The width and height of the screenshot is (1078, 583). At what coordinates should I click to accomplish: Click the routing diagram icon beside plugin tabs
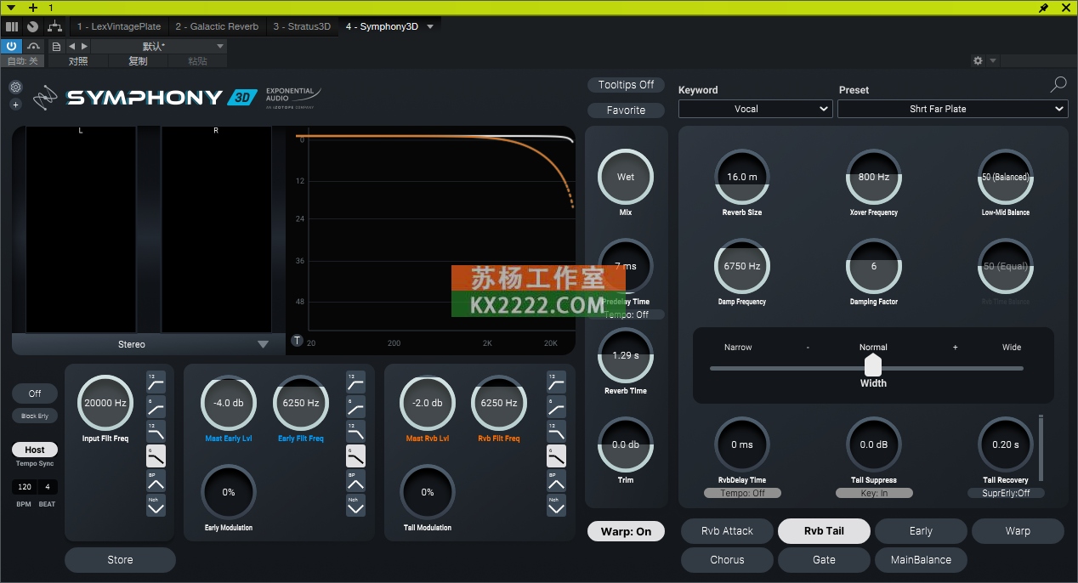(x=55, y=27)
